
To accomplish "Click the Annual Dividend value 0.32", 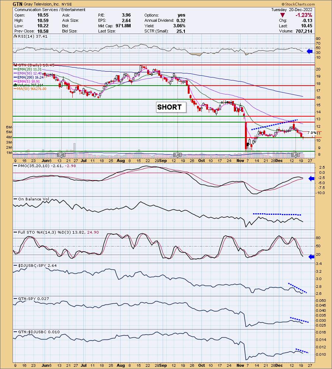I will pyautogui.click(x=181, y=20).
